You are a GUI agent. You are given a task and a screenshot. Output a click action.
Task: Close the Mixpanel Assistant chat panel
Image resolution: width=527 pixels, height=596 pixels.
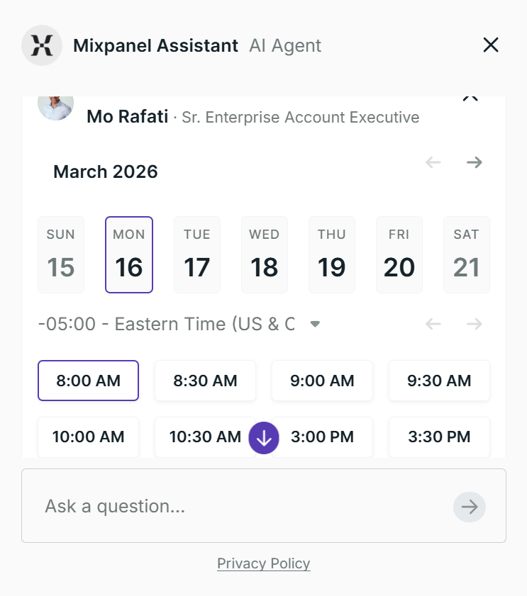pos(490,45)
